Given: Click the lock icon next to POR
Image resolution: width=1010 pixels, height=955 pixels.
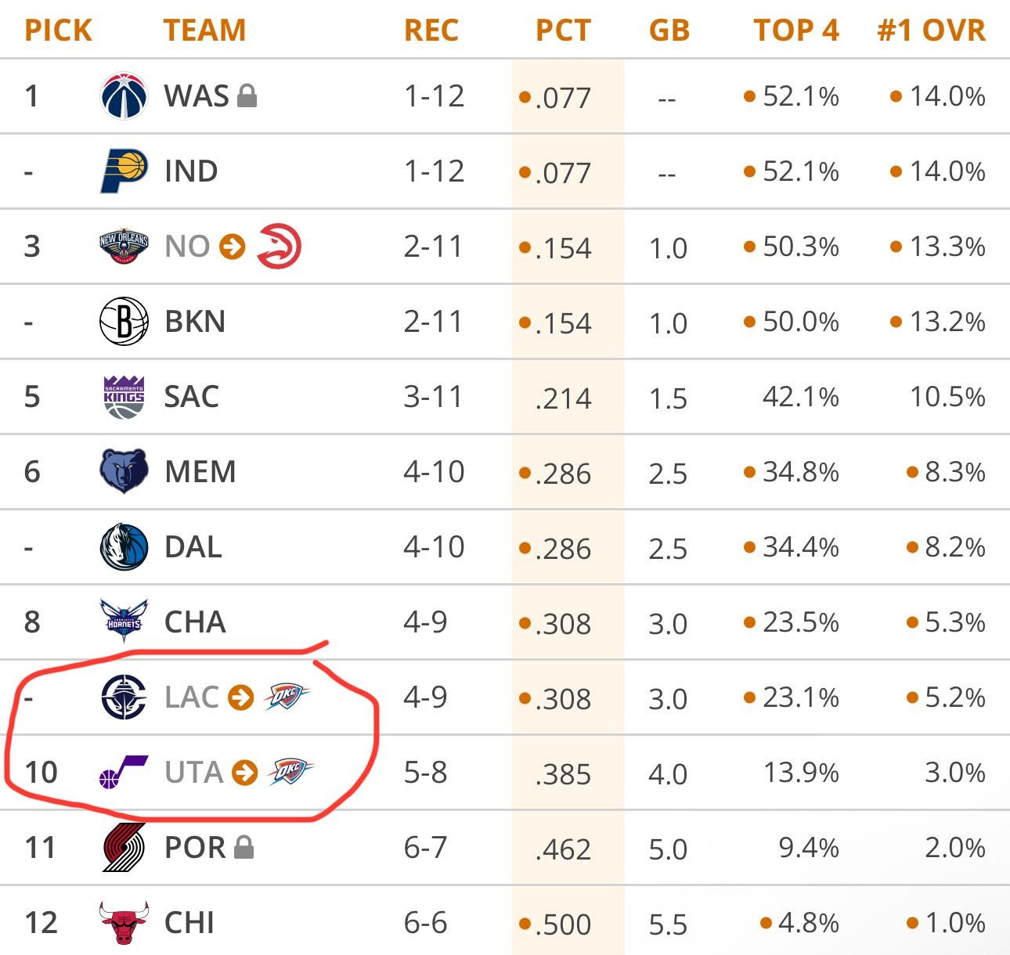Looking at the screenshot, I should tap(243, 847).
